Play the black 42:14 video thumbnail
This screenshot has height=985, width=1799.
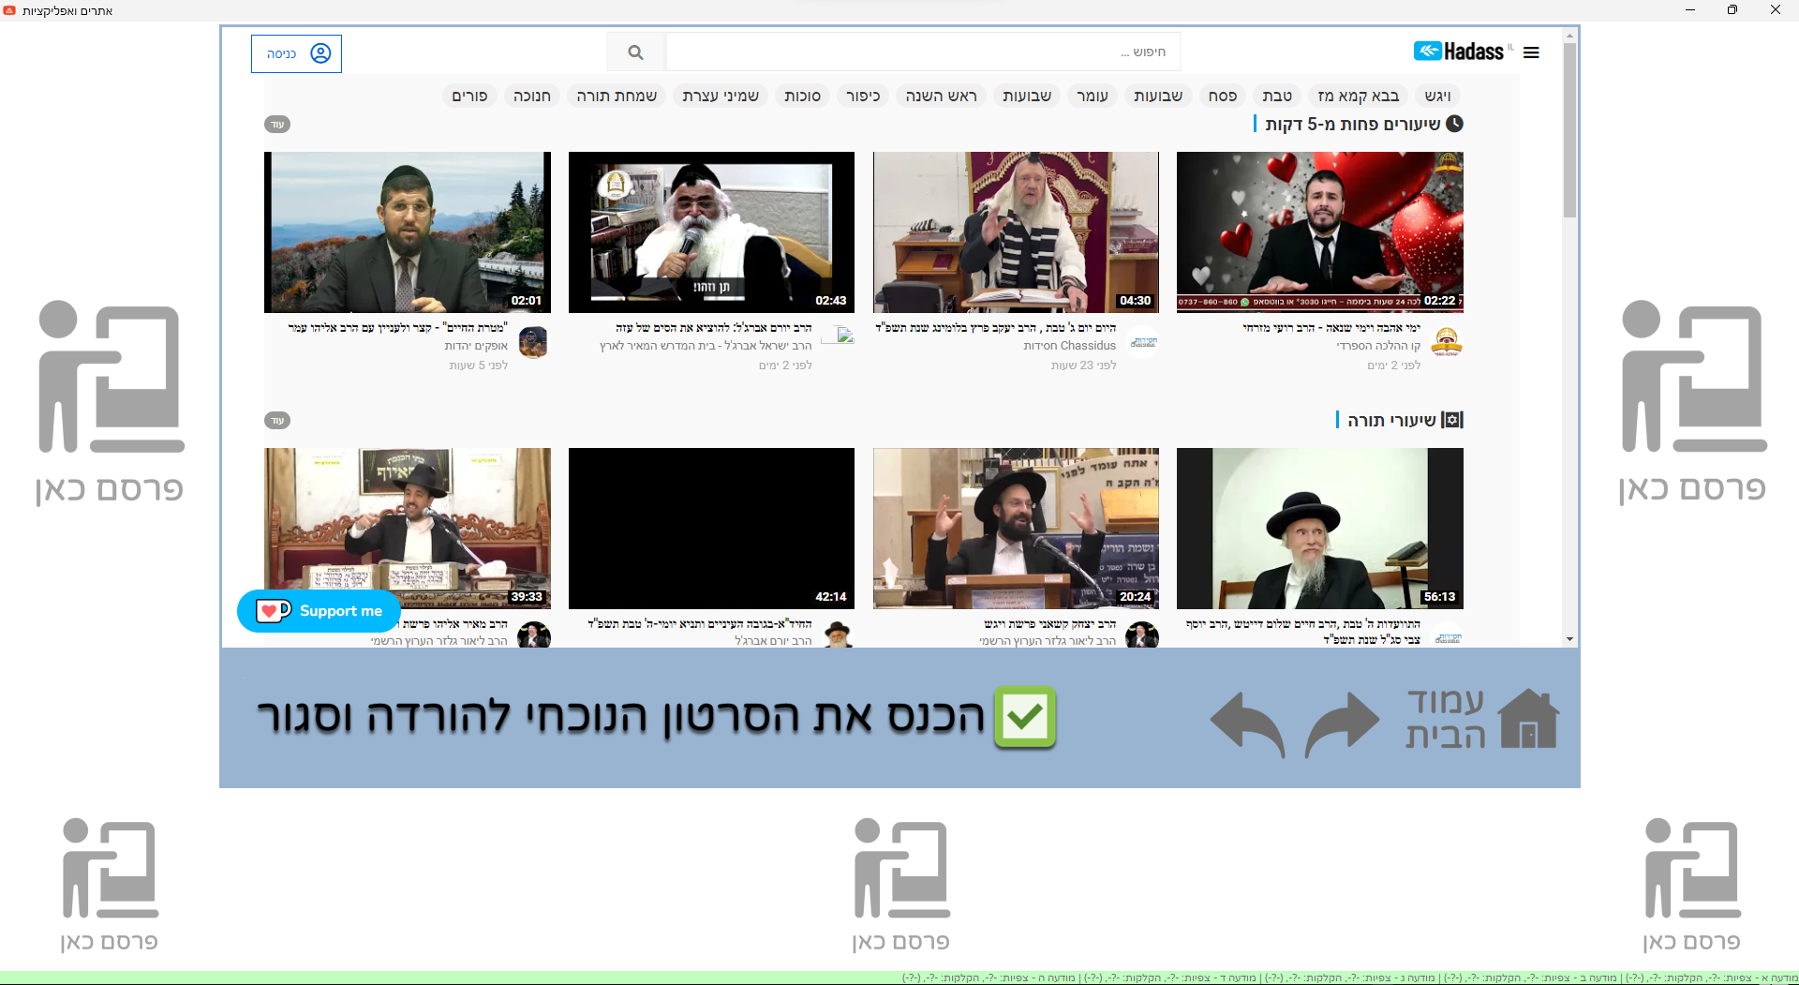(711, 529)
